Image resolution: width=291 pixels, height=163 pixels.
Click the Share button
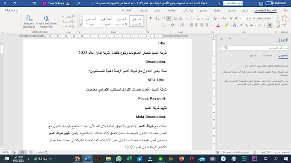11,10
